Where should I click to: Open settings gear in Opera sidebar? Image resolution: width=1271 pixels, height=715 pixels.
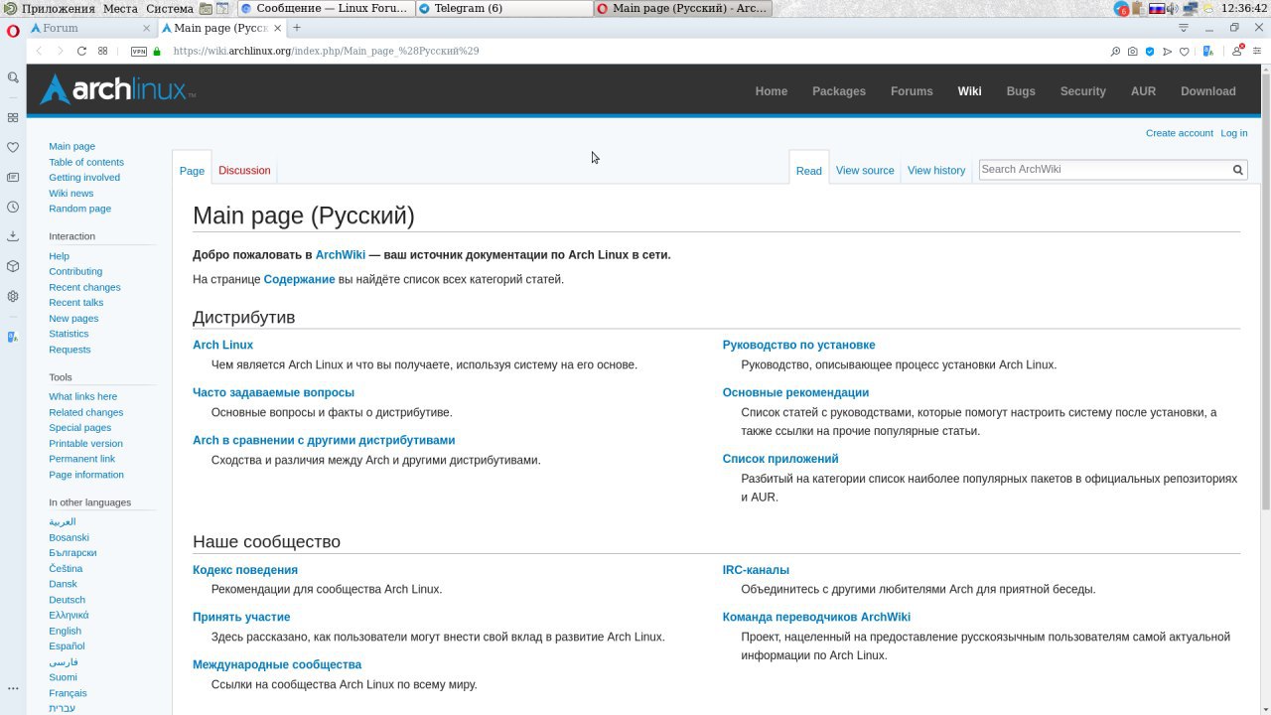click(13, 296)
